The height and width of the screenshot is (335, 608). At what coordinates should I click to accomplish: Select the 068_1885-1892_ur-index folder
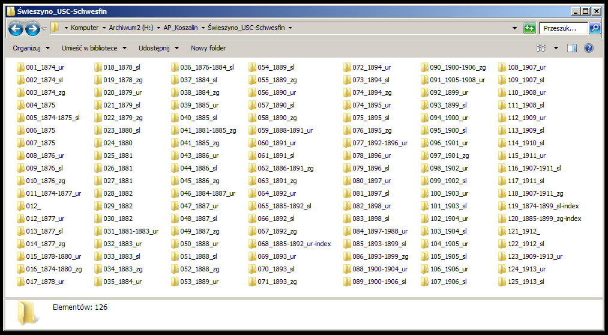(x=294, y=244)
